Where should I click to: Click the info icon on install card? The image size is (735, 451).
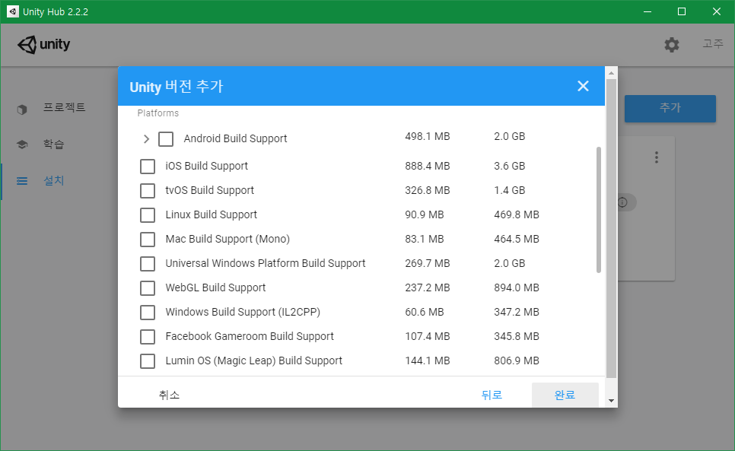click(x=622, y=202)
